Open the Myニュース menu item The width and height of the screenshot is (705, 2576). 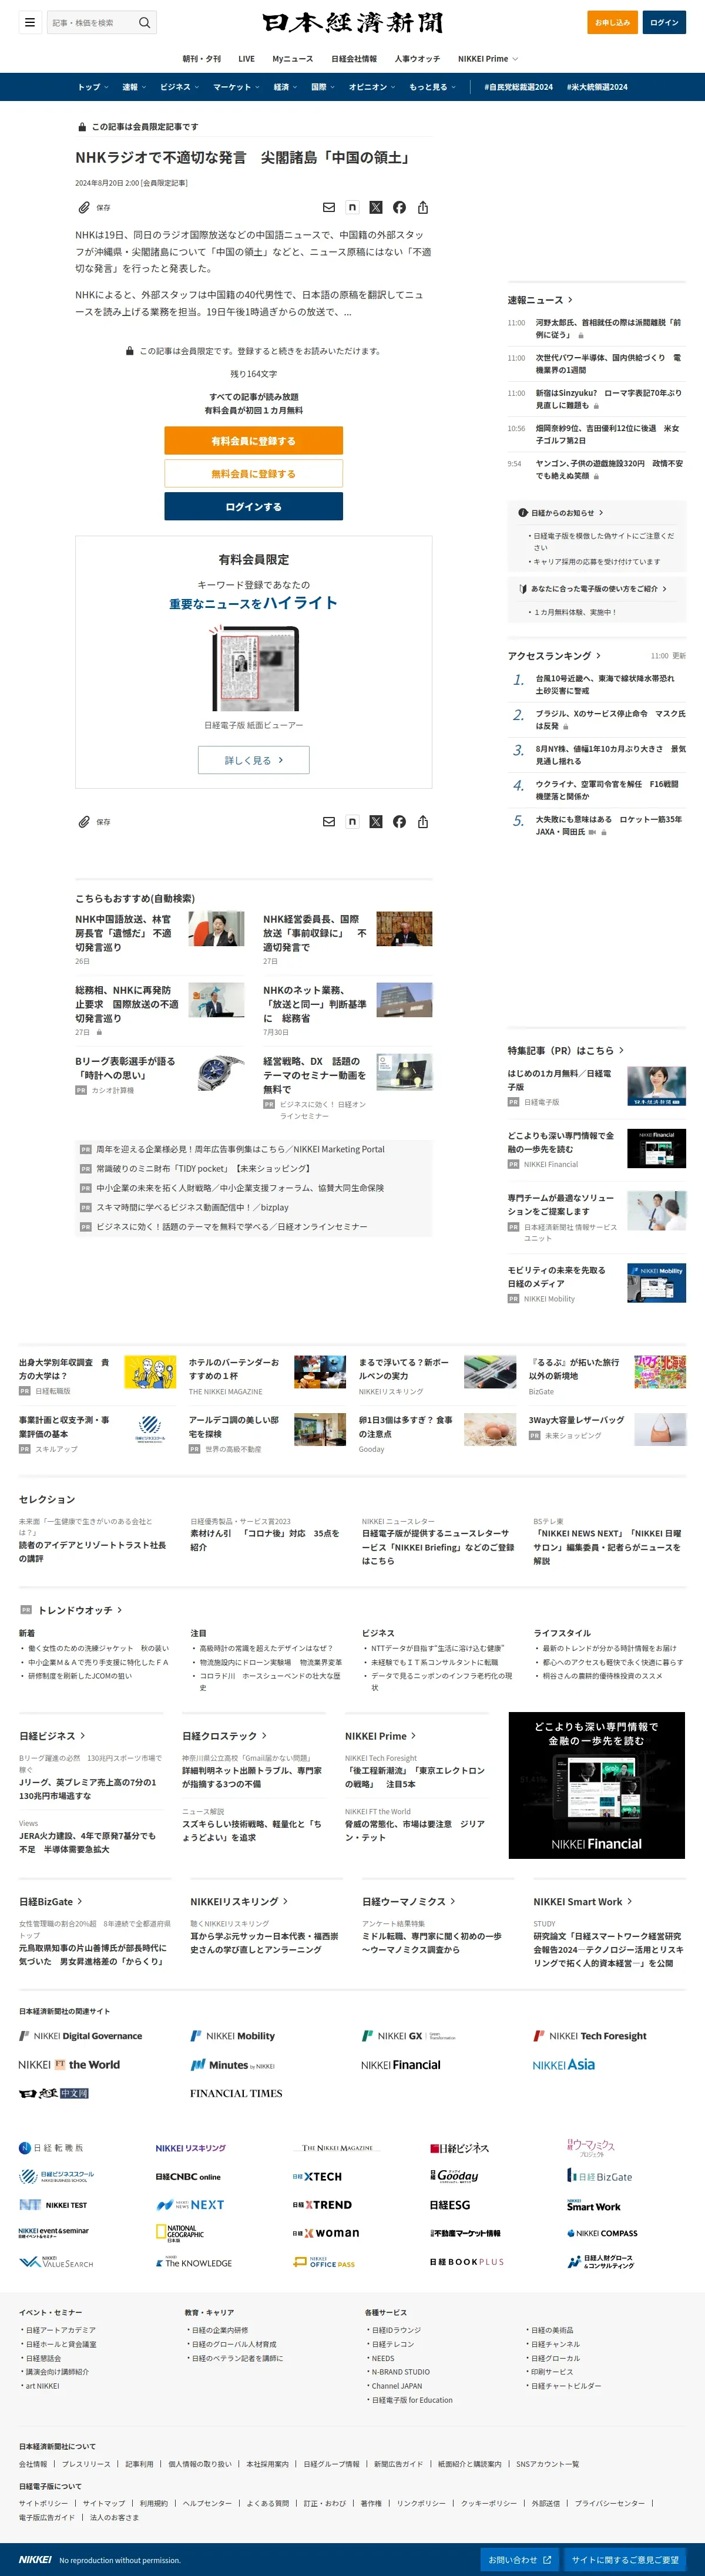click(293, 59)
